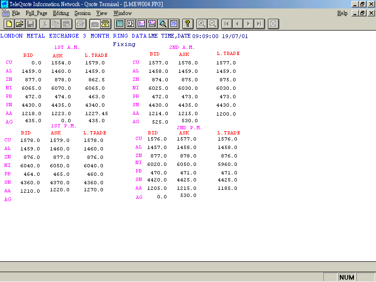This screenshot has width=376, height=282.
Task: Click the time value 09:09:00
Action: (x=205, y=36)
